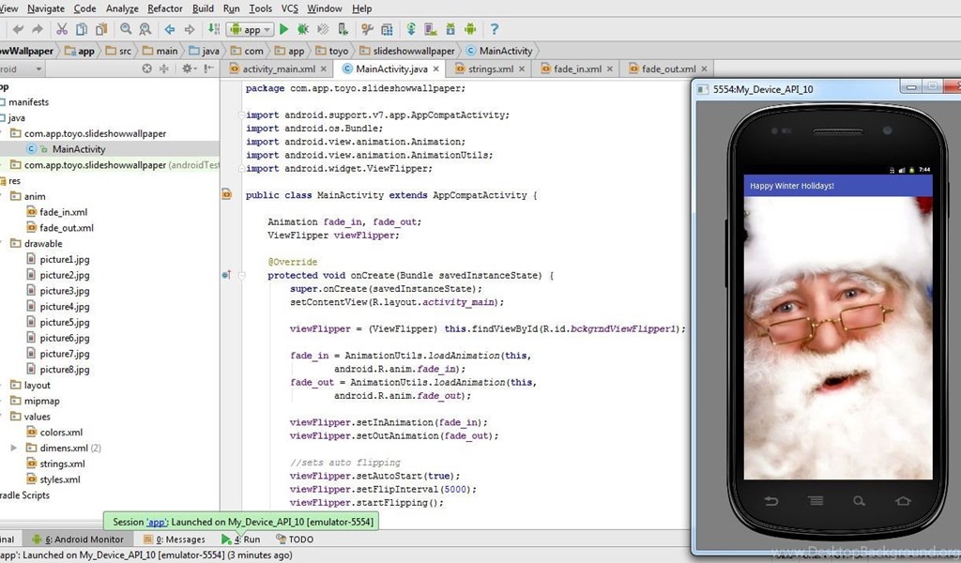The height and width of the screenshot is (563, 961).
Task: Click the Debug bug icon in toolbar
Action: click(x=303, y=30)
